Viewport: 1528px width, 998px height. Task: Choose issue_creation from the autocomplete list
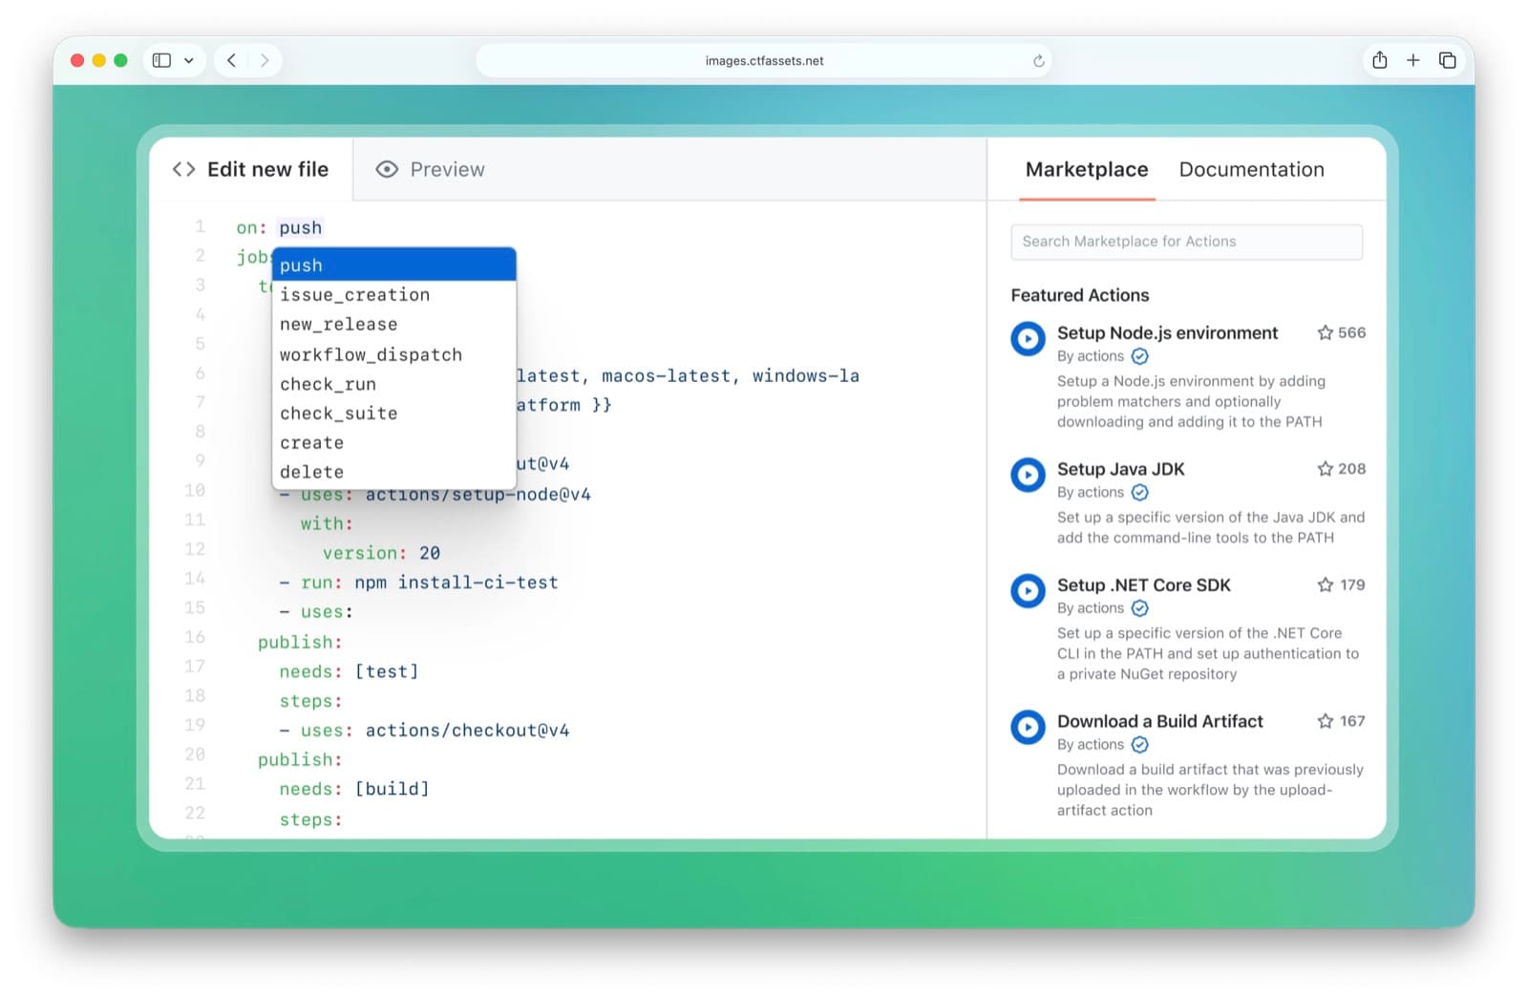[x=394, y=295]
